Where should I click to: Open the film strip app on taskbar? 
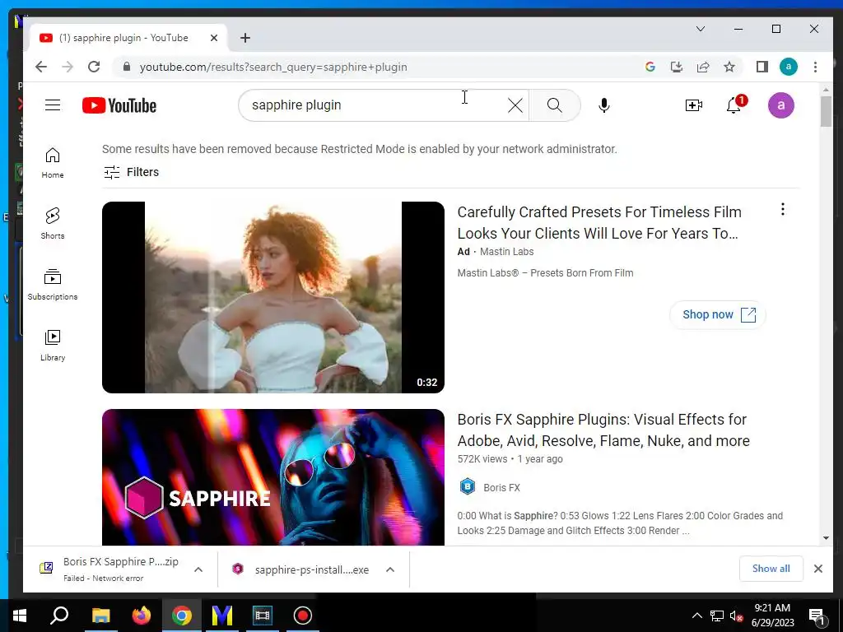(x=263, y=616)
